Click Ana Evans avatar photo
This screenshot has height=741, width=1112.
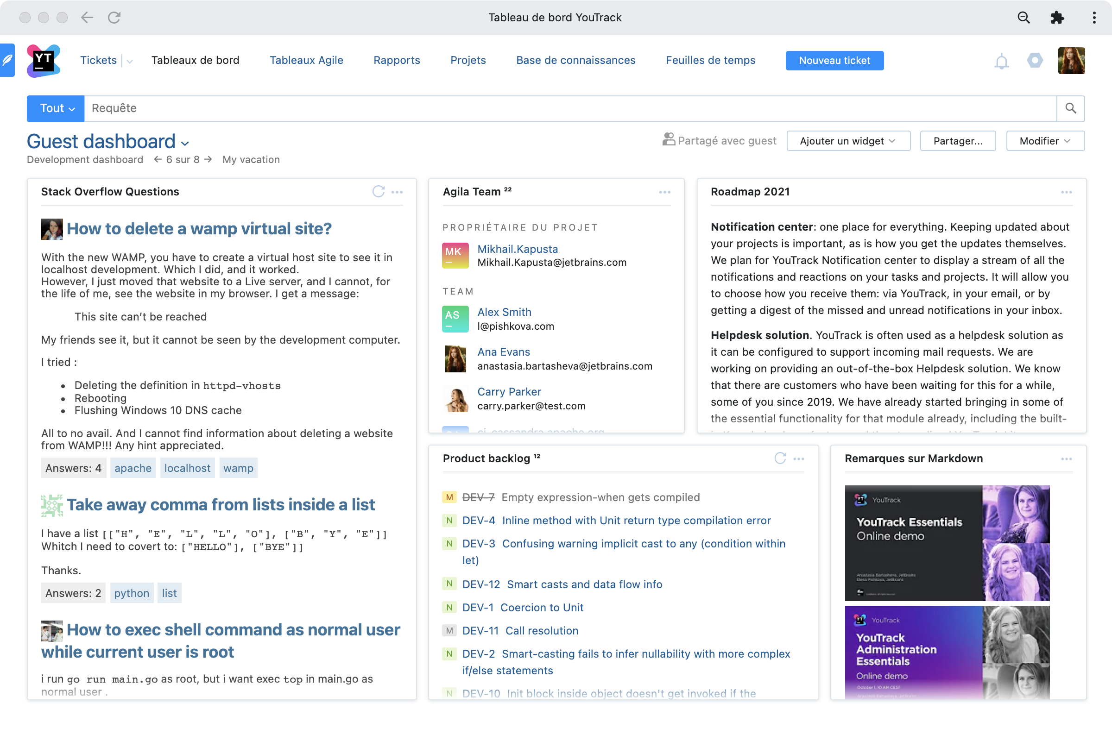[455, 358]
